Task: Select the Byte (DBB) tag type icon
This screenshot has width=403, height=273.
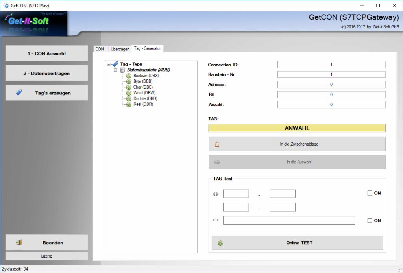Action: pyautogui.click(x=128, y=81)
